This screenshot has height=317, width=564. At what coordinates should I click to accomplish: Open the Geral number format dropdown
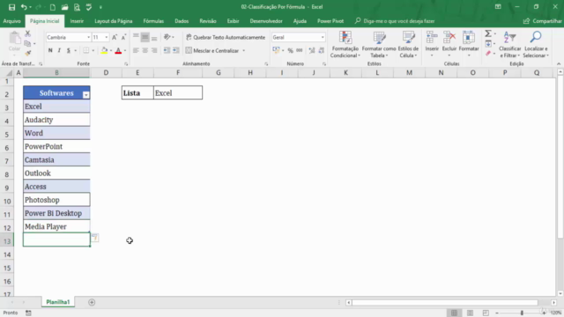[323, 37]
